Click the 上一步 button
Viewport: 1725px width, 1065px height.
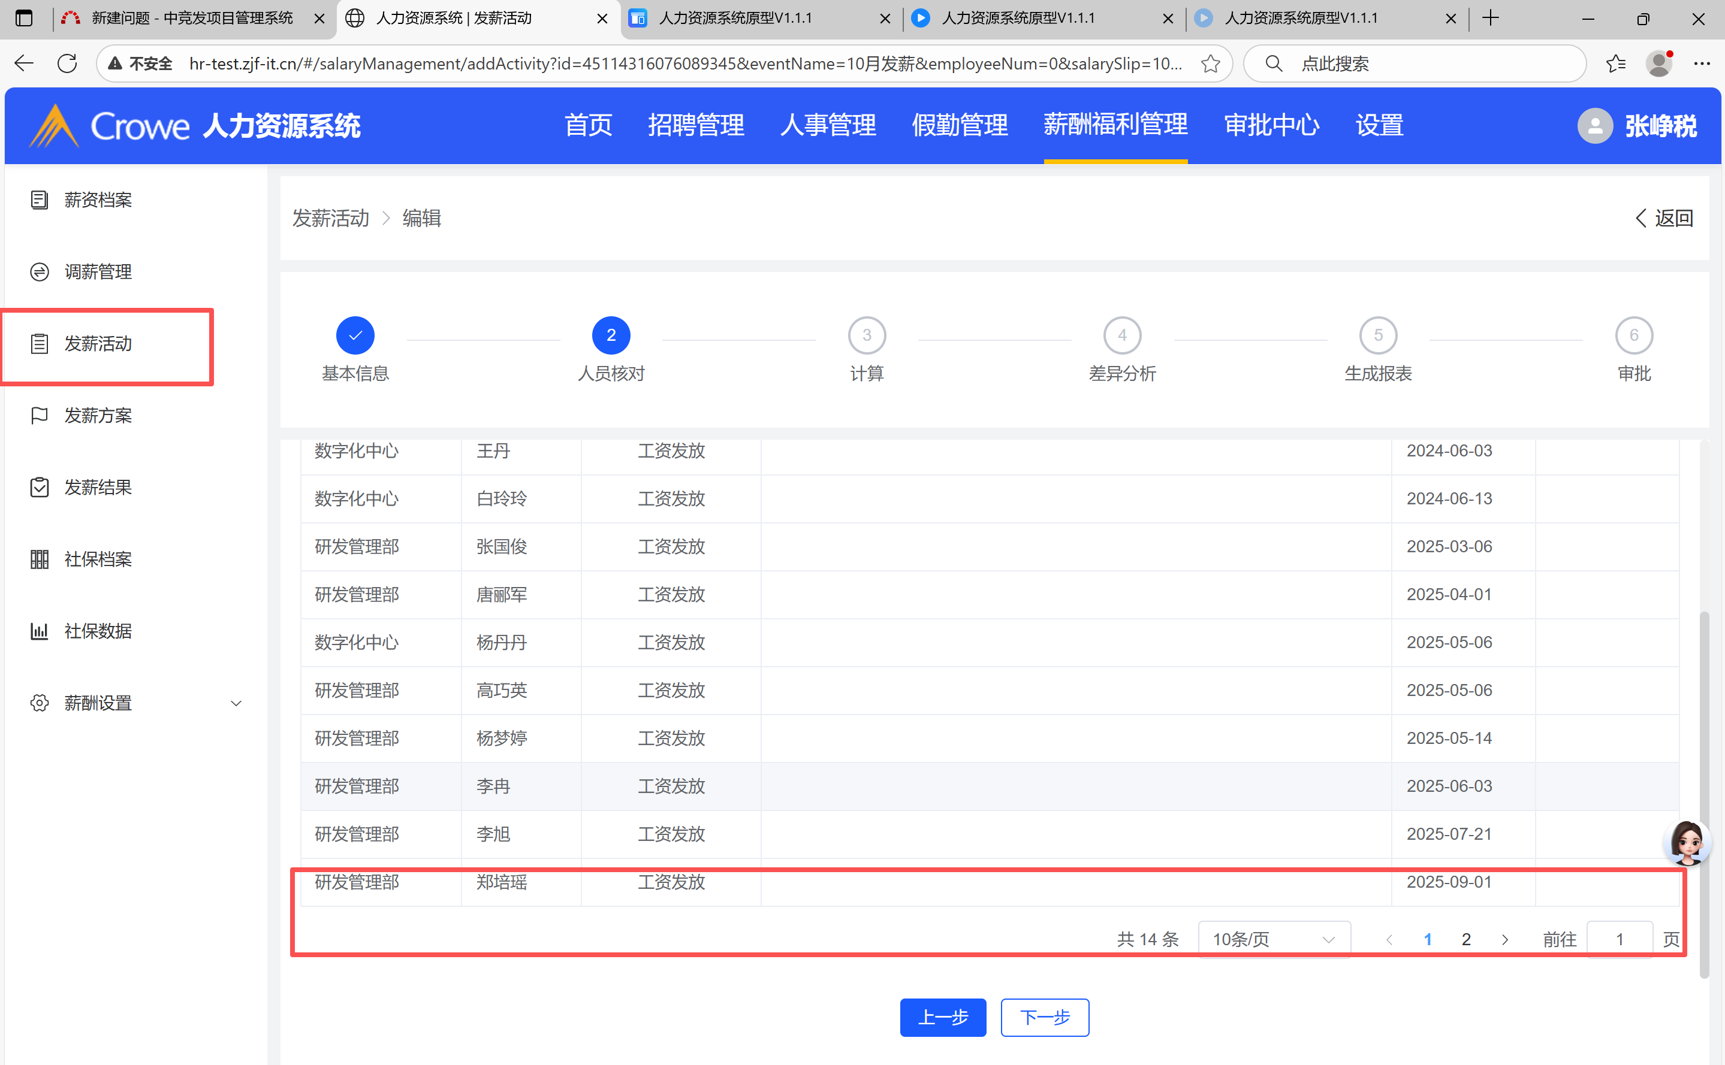click(x=942, y=1017)
